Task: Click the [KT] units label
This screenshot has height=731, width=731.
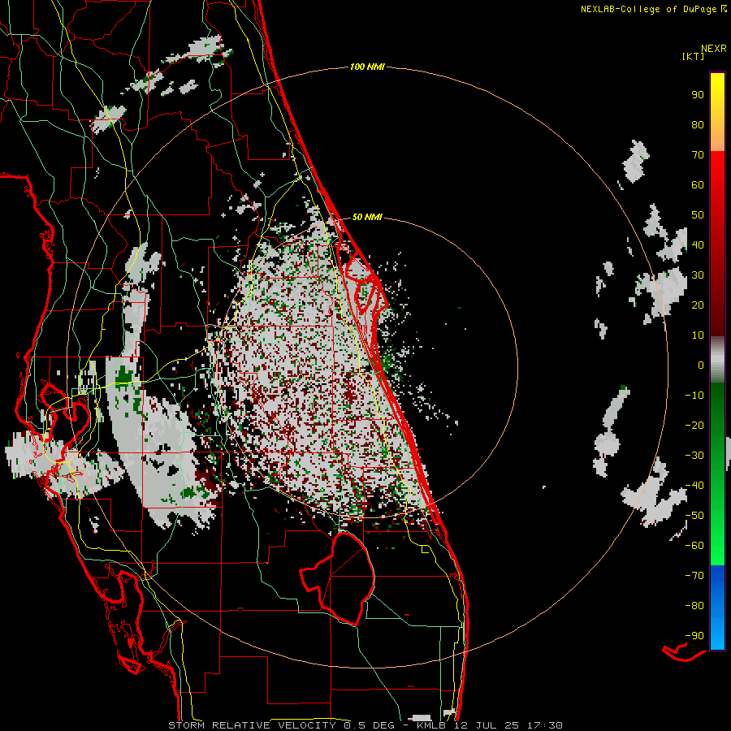Action: (x=693, y=56)
